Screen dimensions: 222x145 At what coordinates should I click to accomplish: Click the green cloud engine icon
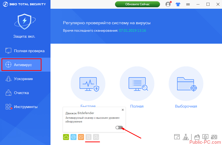[66, 137]
